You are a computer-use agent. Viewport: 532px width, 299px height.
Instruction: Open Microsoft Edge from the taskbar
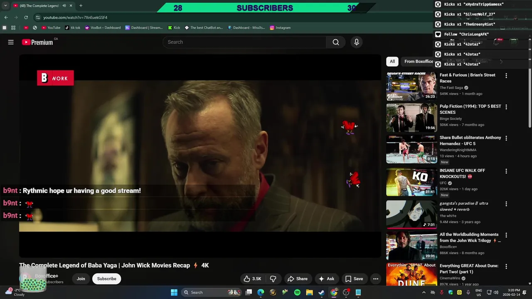(x=261, y=292)
